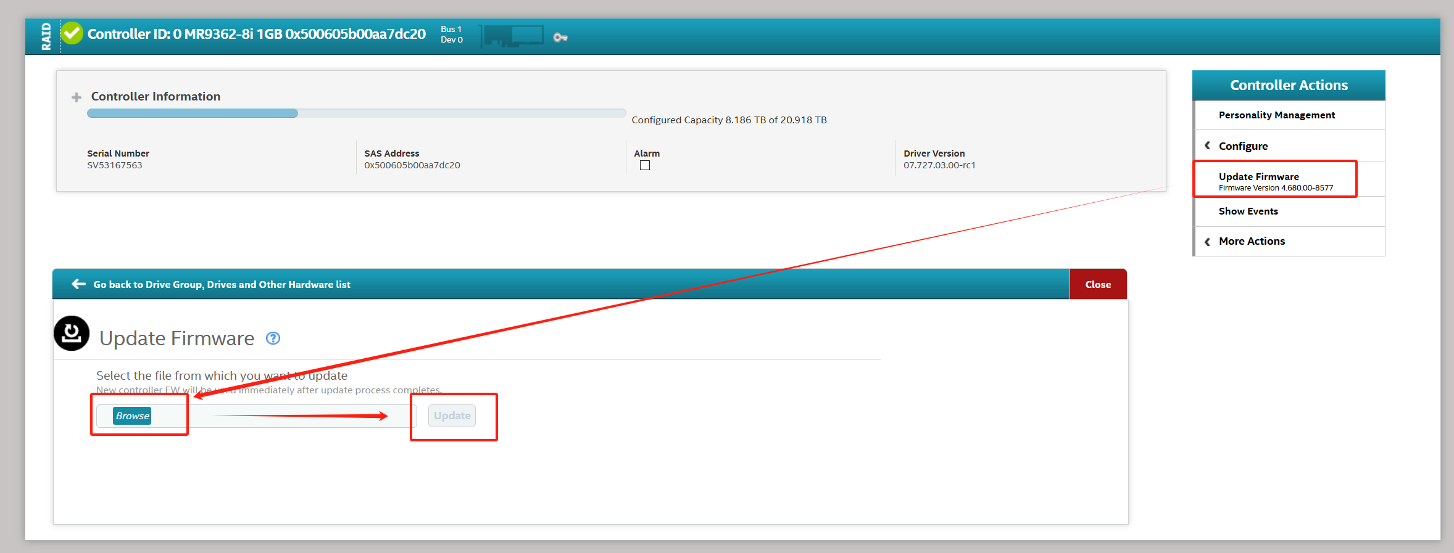Click the black Update Firmware download icon
Image resolution: width=1454 pixels, height=553 pixels.
coord(72,334)
